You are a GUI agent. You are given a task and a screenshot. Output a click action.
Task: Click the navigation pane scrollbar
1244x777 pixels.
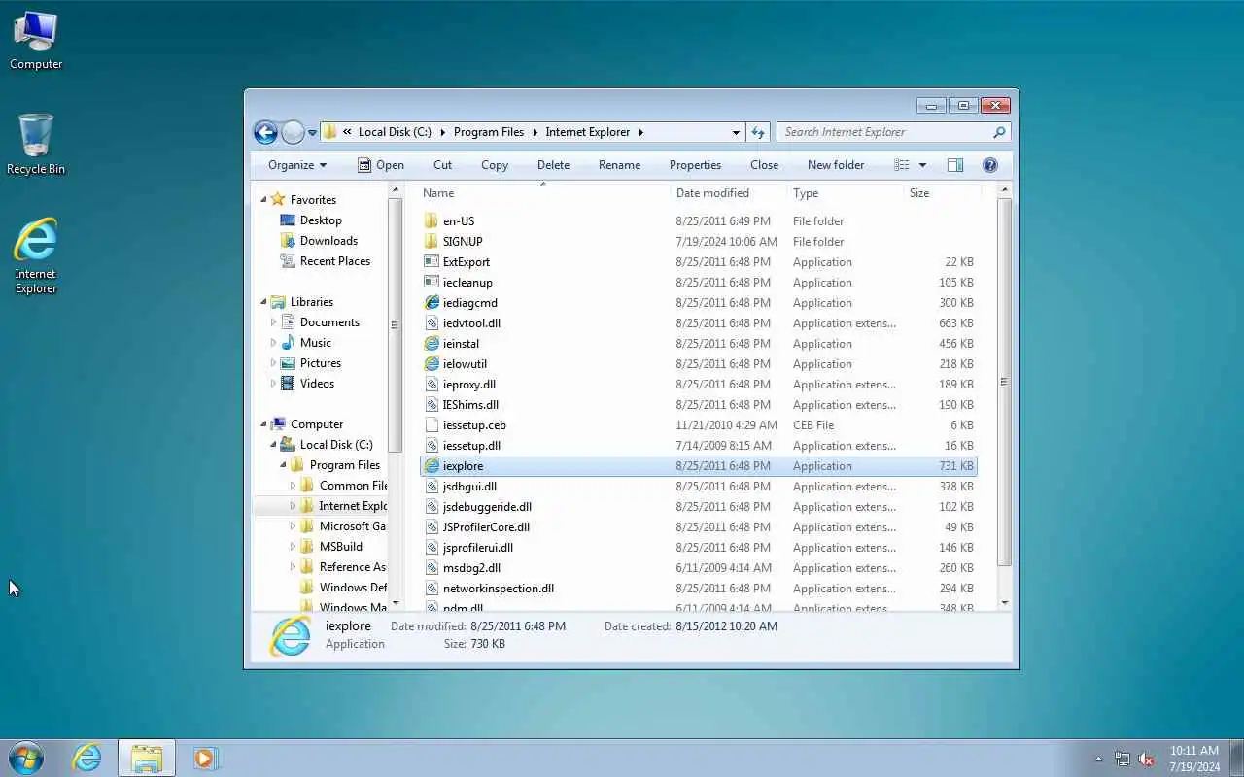click(x=395, y=324)
